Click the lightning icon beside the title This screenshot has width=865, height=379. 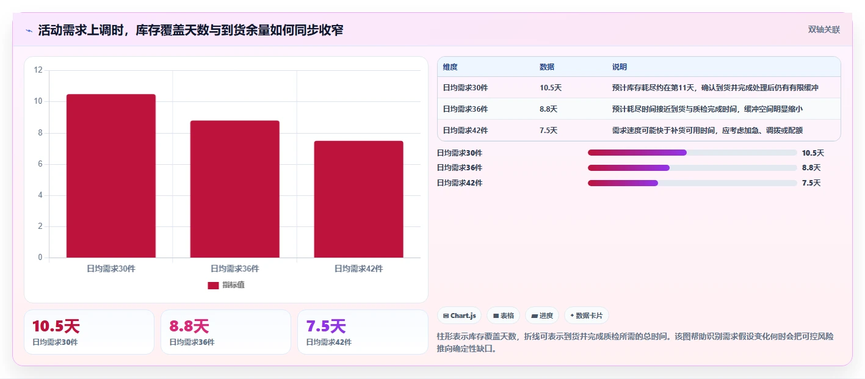pyautogui.click(x=29, y=30)
